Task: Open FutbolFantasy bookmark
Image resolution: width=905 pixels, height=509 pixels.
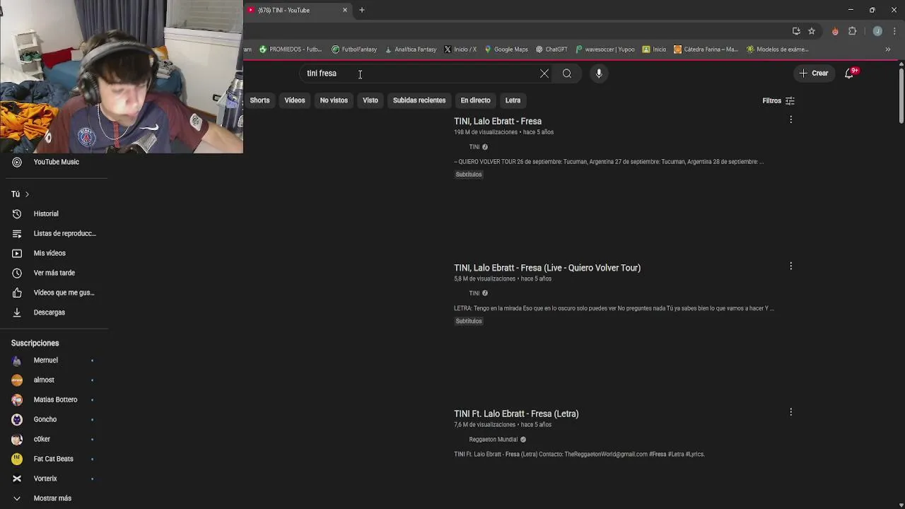Action: (354, 49)
